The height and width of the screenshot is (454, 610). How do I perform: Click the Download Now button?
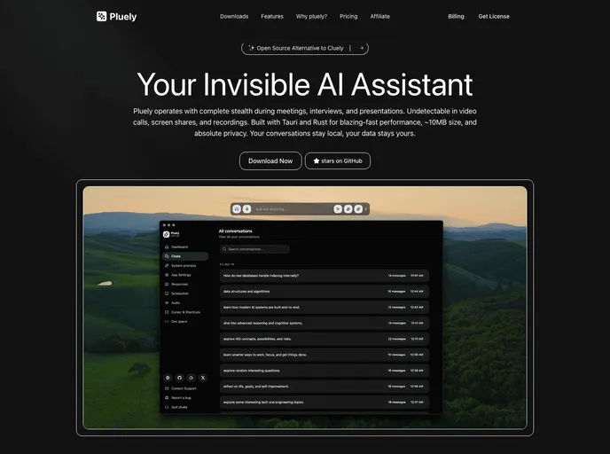(270, 160)
